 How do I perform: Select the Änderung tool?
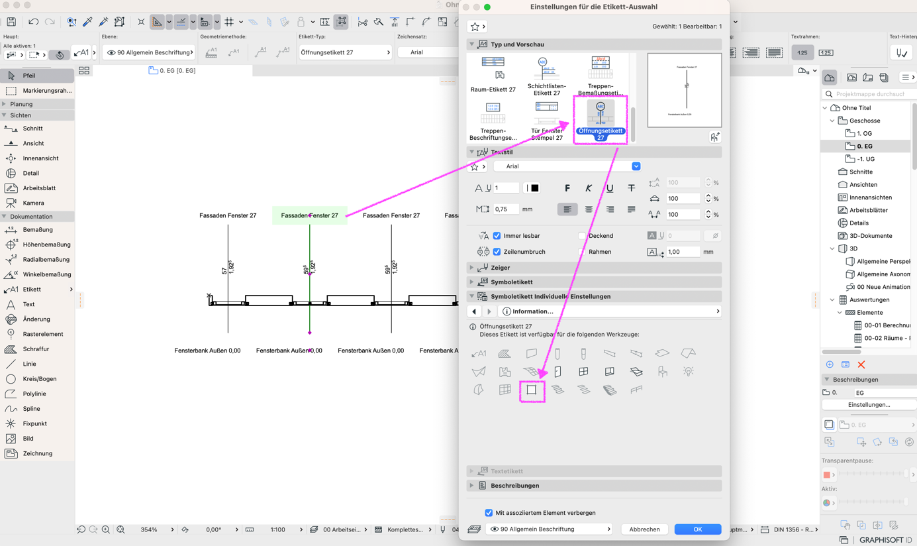coord(37,319)
